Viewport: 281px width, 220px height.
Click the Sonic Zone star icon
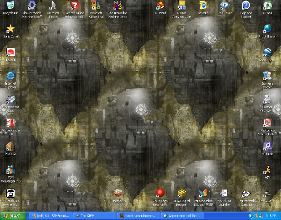[11, 29]
